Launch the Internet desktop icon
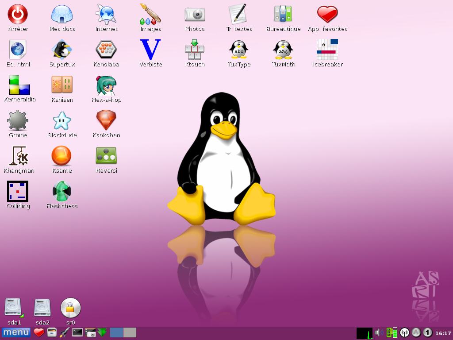453x340 pixels. (106, 14)
